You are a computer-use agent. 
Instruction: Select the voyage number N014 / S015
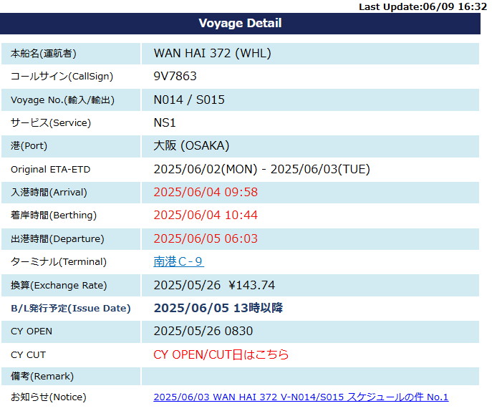(x=189, y=100)
